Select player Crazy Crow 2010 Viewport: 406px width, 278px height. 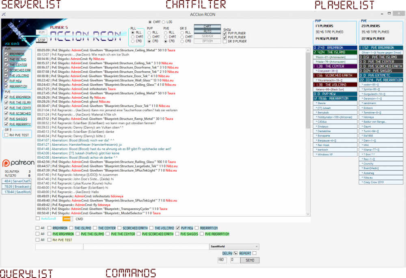(381, 182)
